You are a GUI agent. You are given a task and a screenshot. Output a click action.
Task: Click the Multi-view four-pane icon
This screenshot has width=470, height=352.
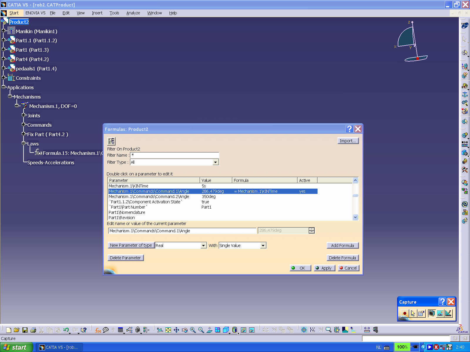(x=217, y=330)
